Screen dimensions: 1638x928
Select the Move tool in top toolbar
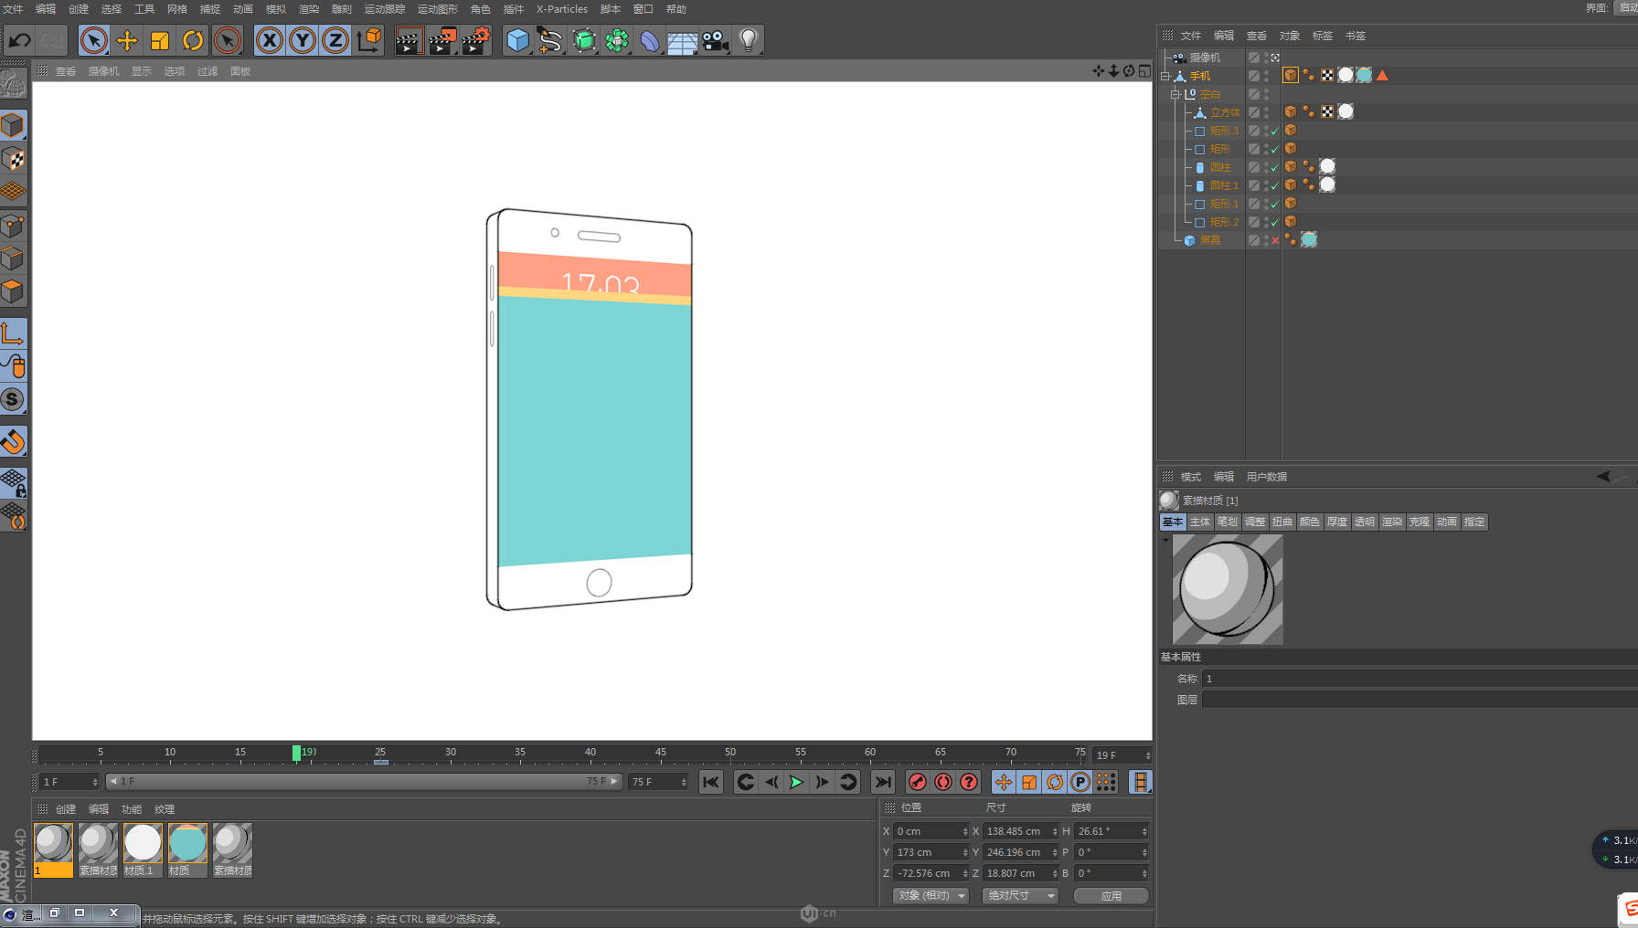126,40
